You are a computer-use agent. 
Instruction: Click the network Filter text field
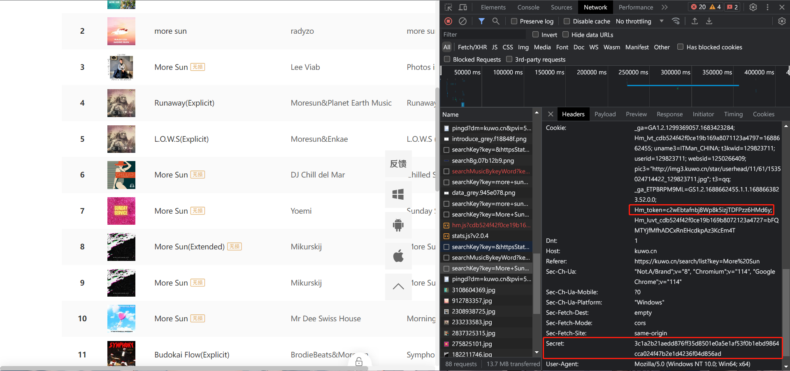click(483, 35)
